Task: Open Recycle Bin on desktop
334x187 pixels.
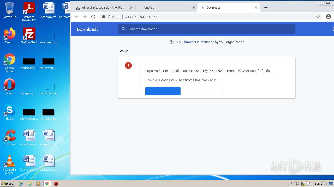Action: 9,11
